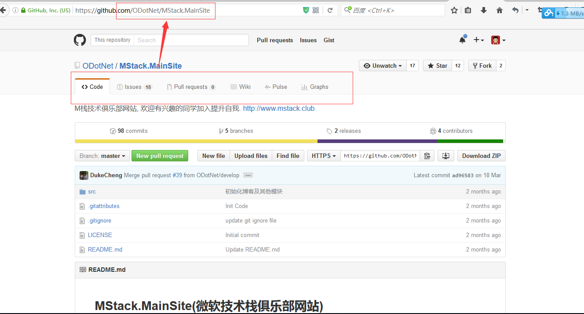Click the Baidu search engine icon
Screen dimensions: 584x314
348,10
